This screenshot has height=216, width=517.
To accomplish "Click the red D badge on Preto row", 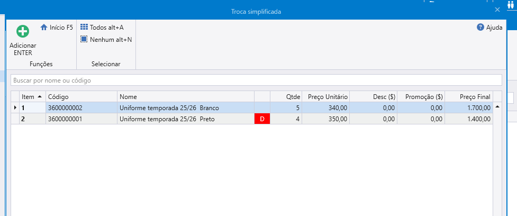I will click(262, 119).
